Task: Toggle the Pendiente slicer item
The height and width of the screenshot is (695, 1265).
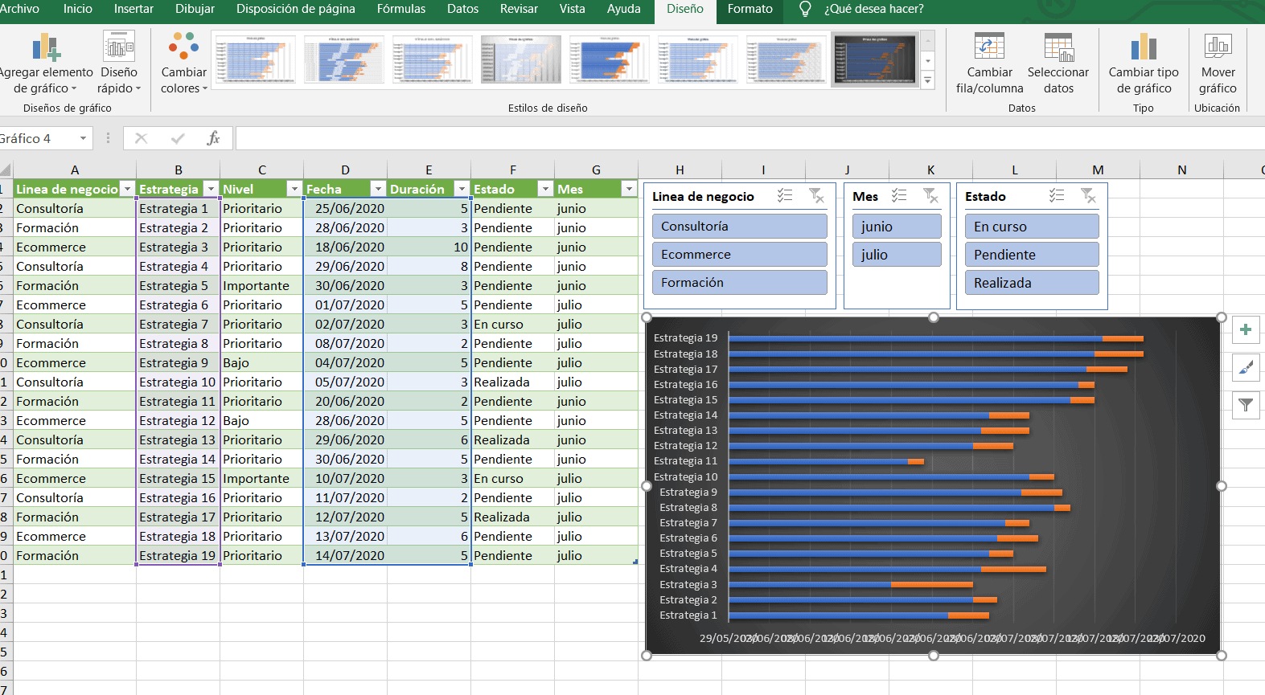Action: (x=1031, y=255)
